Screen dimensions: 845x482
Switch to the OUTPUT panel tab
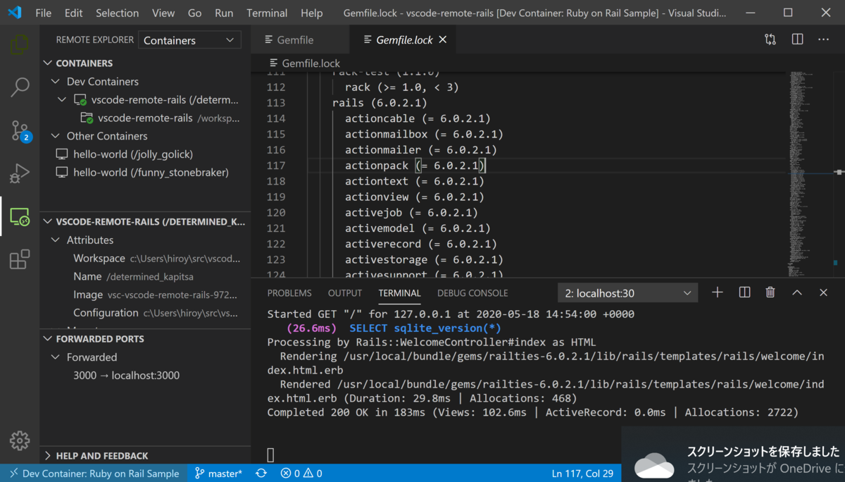click(345, 293)
